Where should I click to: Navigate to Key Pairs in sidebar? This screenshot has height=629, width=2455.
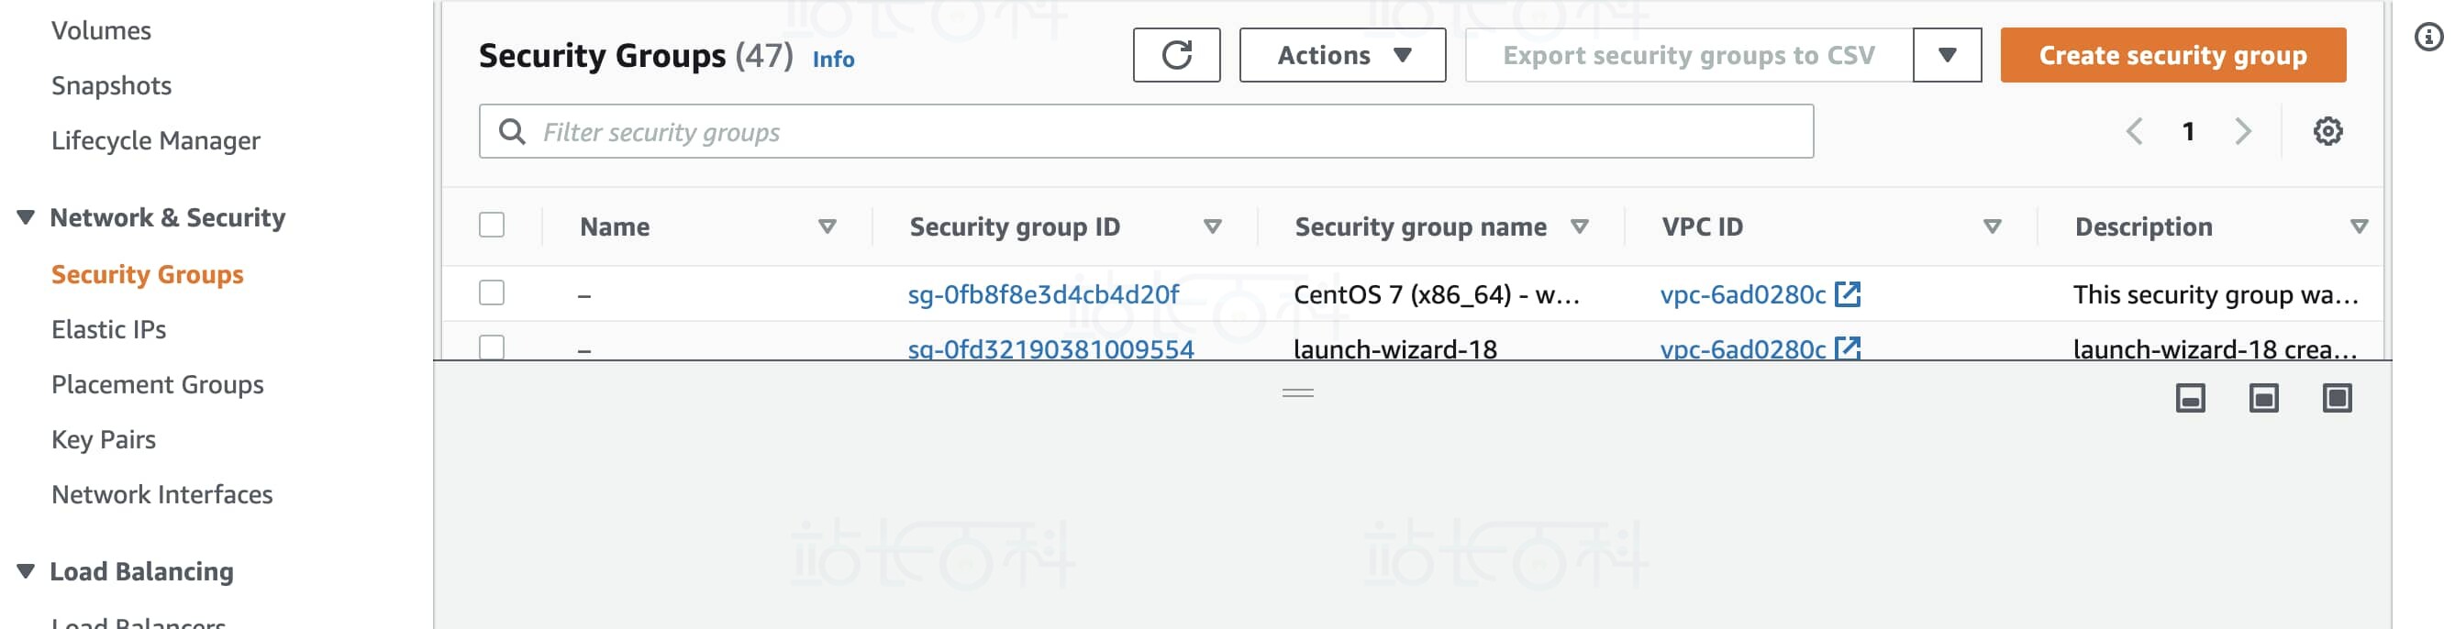tap(103, 440)
